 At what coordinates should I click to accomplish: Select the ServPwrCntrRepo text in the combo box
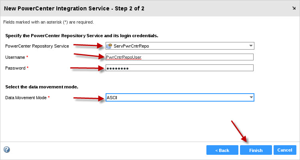[131, 46]
